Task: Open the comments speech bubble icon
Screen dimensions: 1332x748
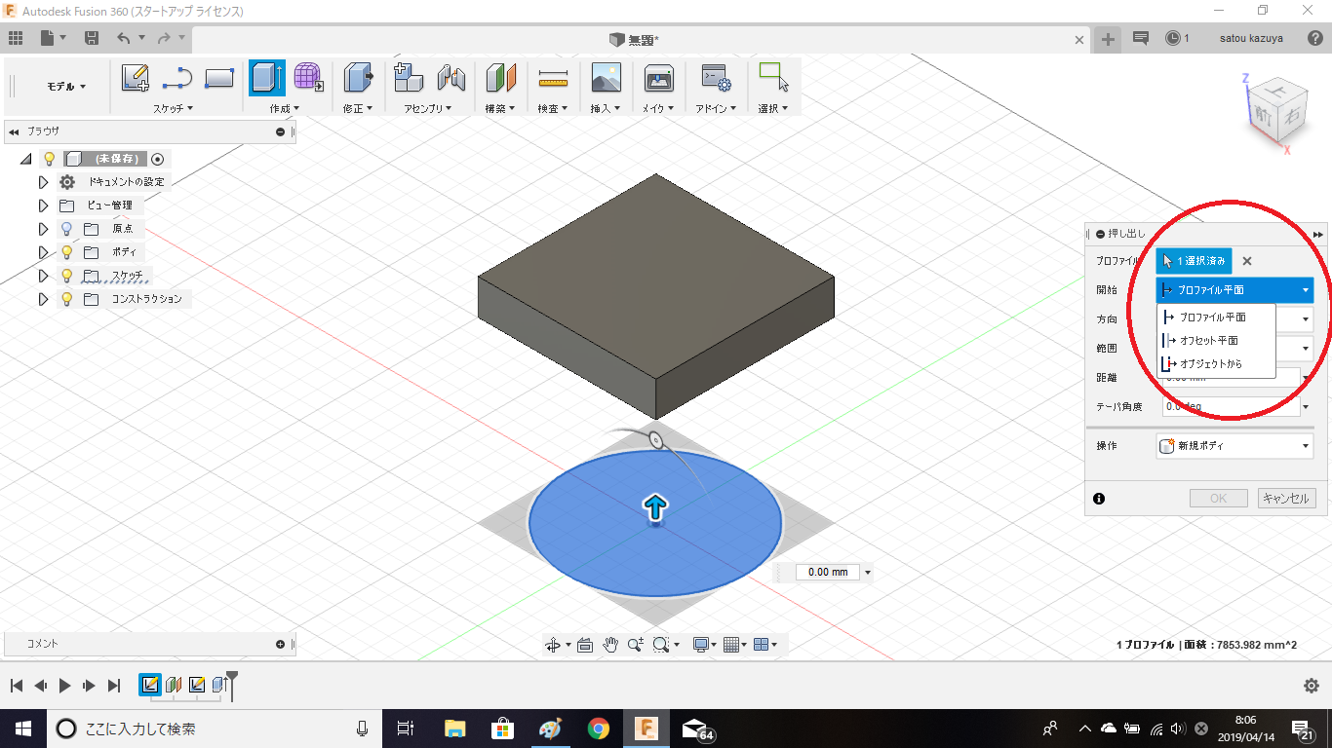Action: click(1141, 38)
